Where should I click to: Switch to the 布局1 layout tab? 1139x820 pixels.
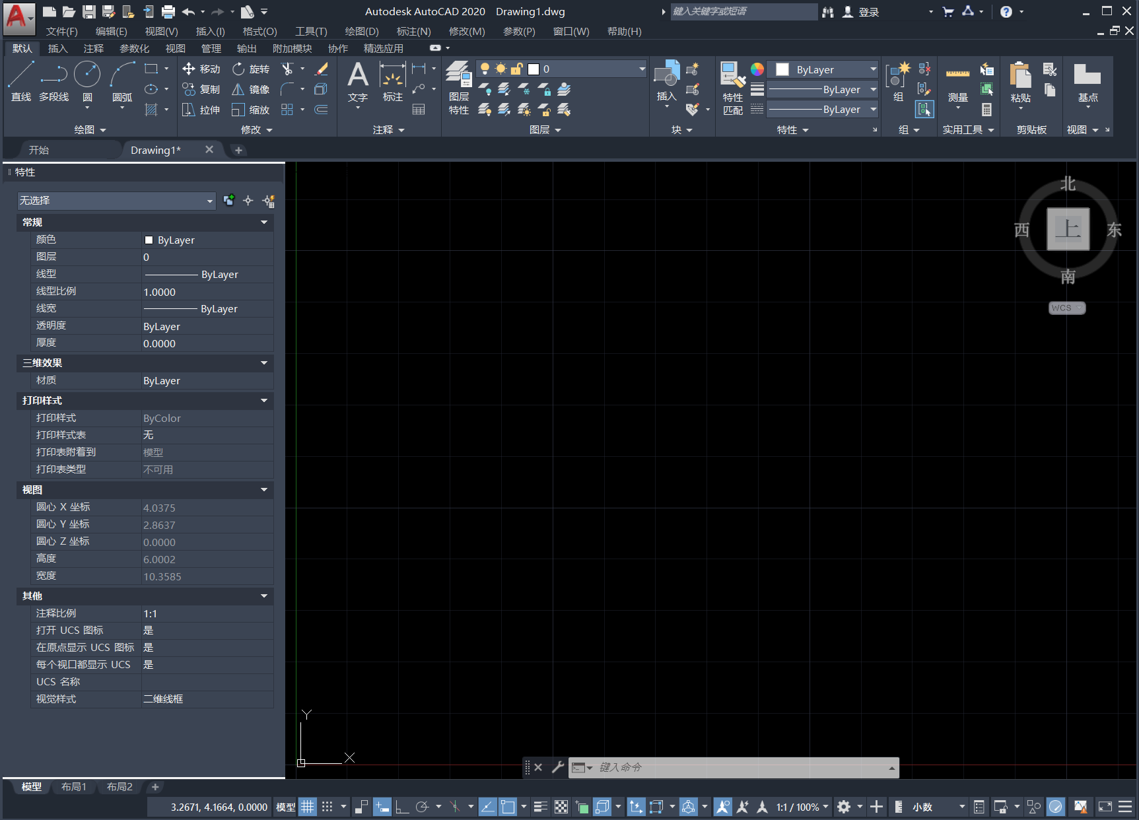point(74,787)
